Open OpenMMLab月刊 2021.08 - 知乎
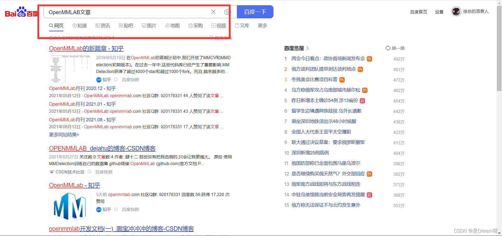Image resolution: width=502 pixels, height=236 pixels. pyautogui.click(x=82, y=120)
